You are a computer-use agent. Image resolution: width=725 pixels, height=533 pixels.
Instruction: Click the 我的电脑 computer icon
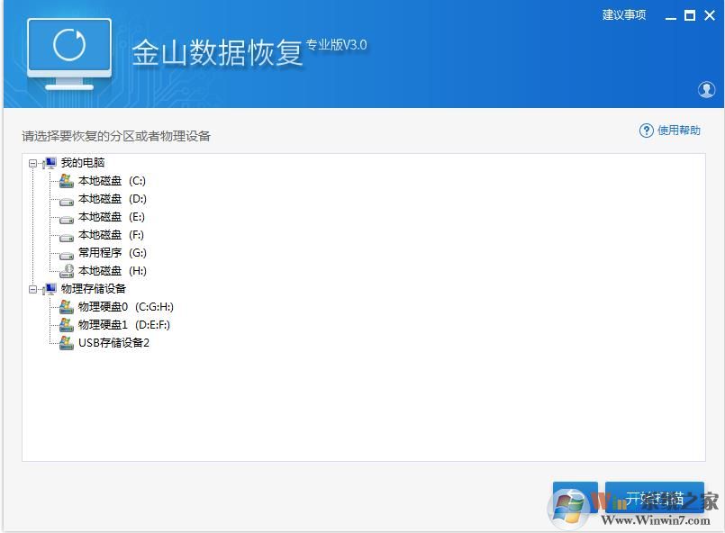point(50,163)
